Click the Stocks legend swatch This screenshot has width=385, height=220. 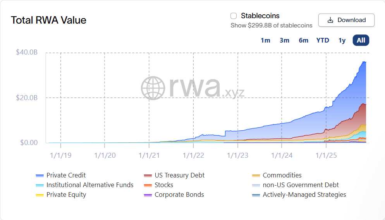(148, 185)
